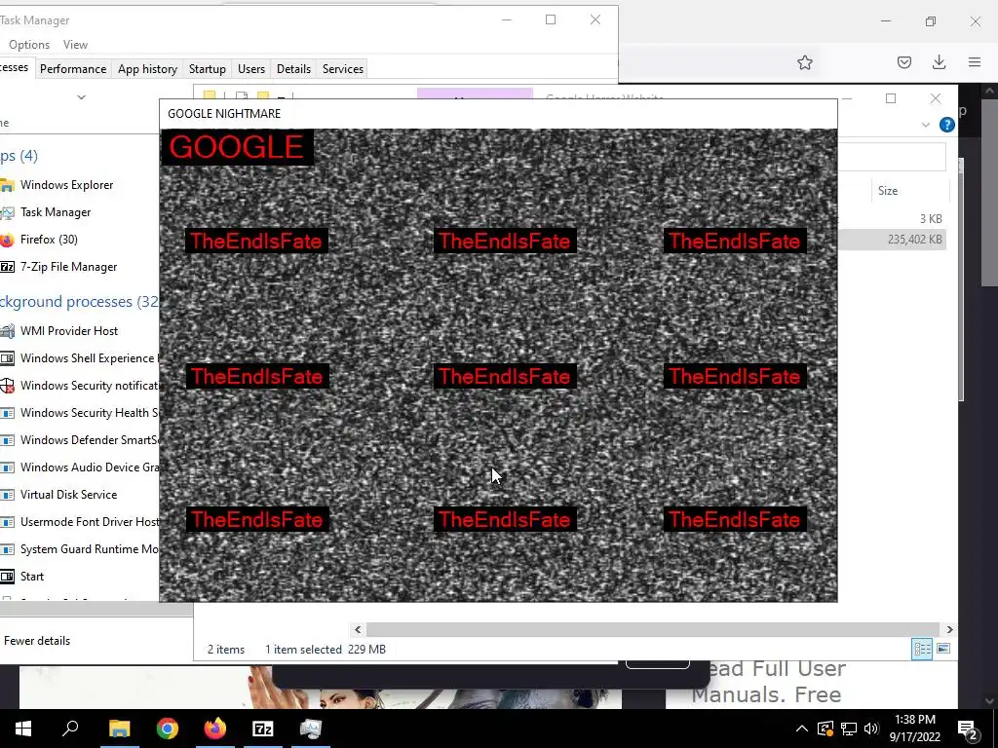
Task: Click the bottom-right TheEndIsFate label
Action: tap(735, 520)
